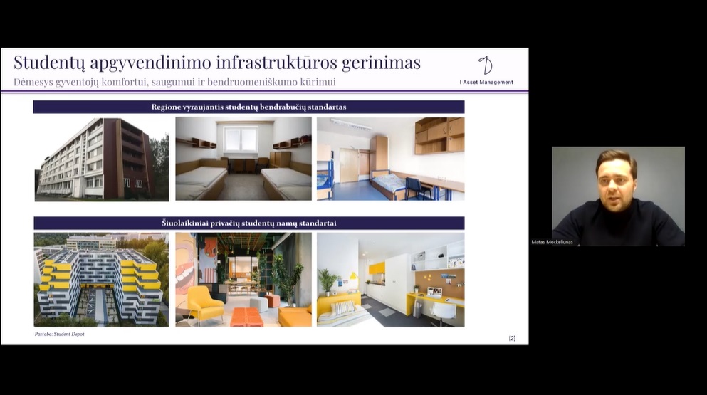707x395 pixels.
Task: Click the dorm room photo with blue floor
Action: point(390,159)
